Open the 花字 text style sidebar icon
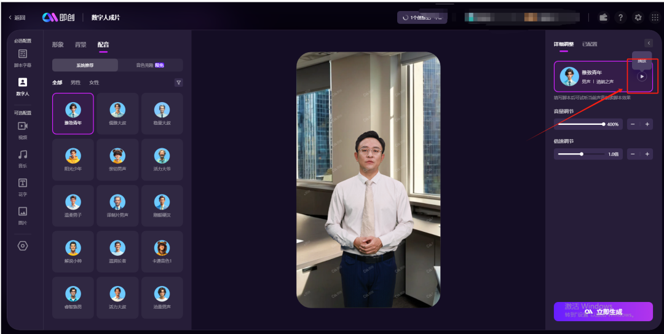Viewport: 664px width, 334px height. (x=22, y=183)
